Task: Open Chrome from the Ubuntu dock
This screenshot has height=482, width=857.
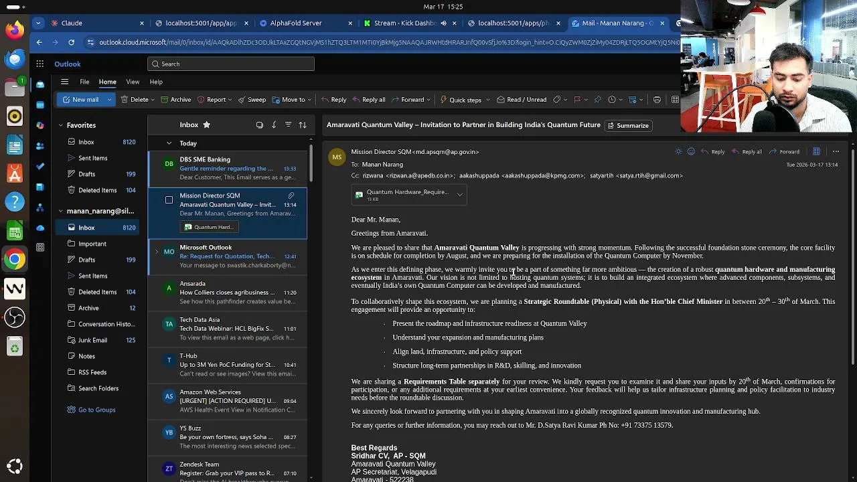Action: click(x=14, y=259)
